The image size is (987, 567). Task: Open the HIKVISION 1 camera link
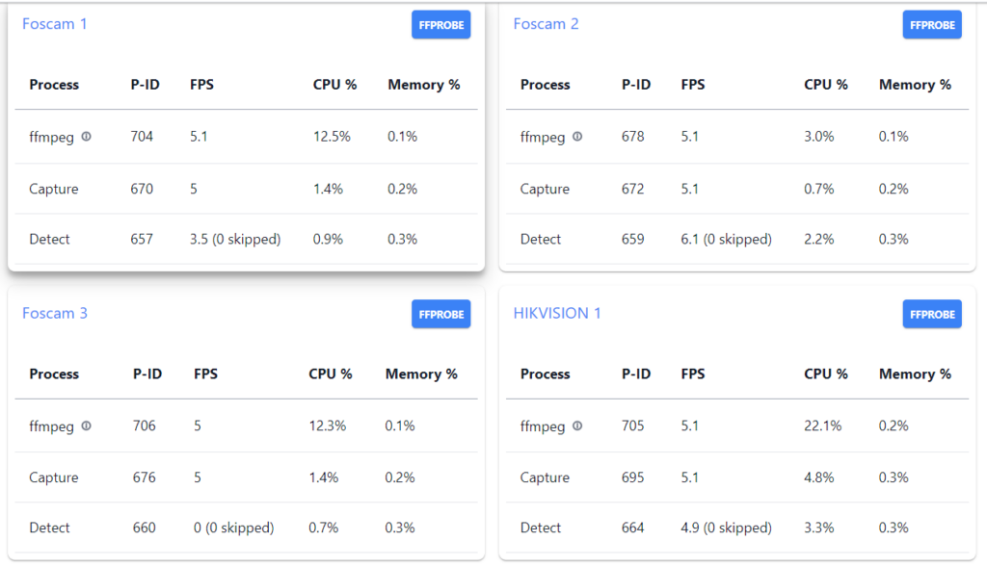557,313
